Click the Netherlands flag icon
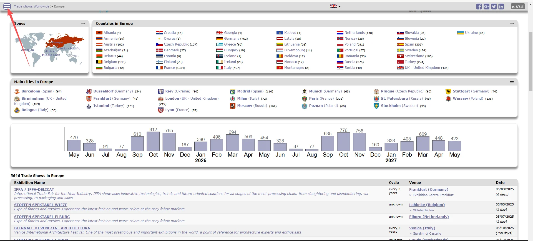 pyautogui.click(x=340, y=33)
